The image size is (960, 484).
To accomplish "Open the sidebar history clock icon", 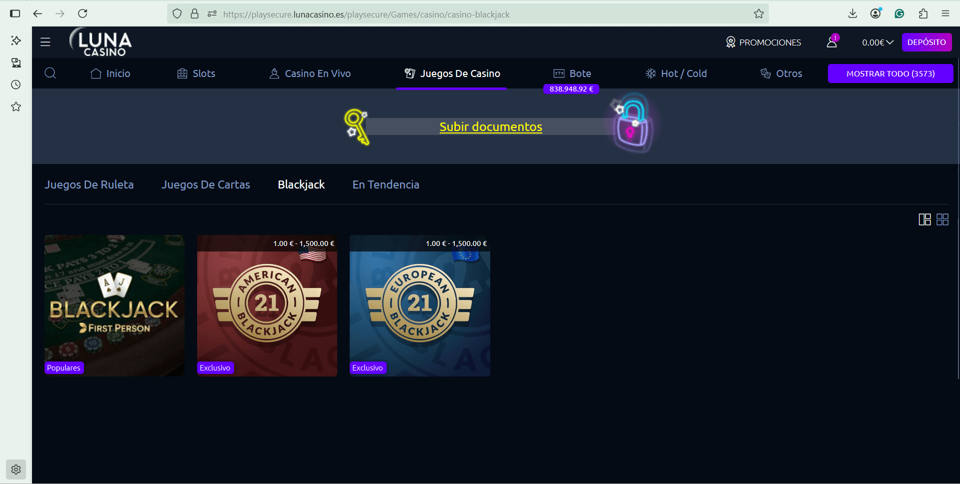I will coord(16,84).
